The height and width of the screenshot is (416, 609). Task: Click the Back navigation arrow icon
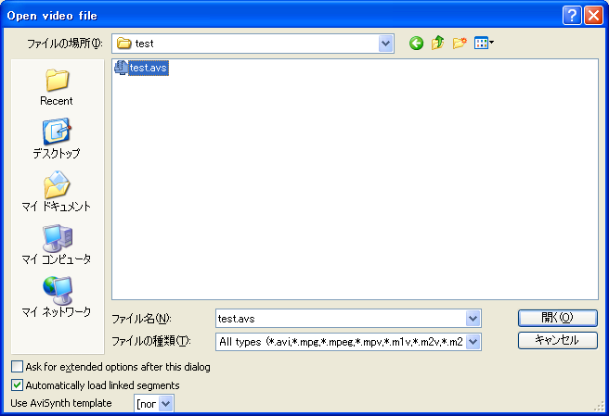point(416,44)
